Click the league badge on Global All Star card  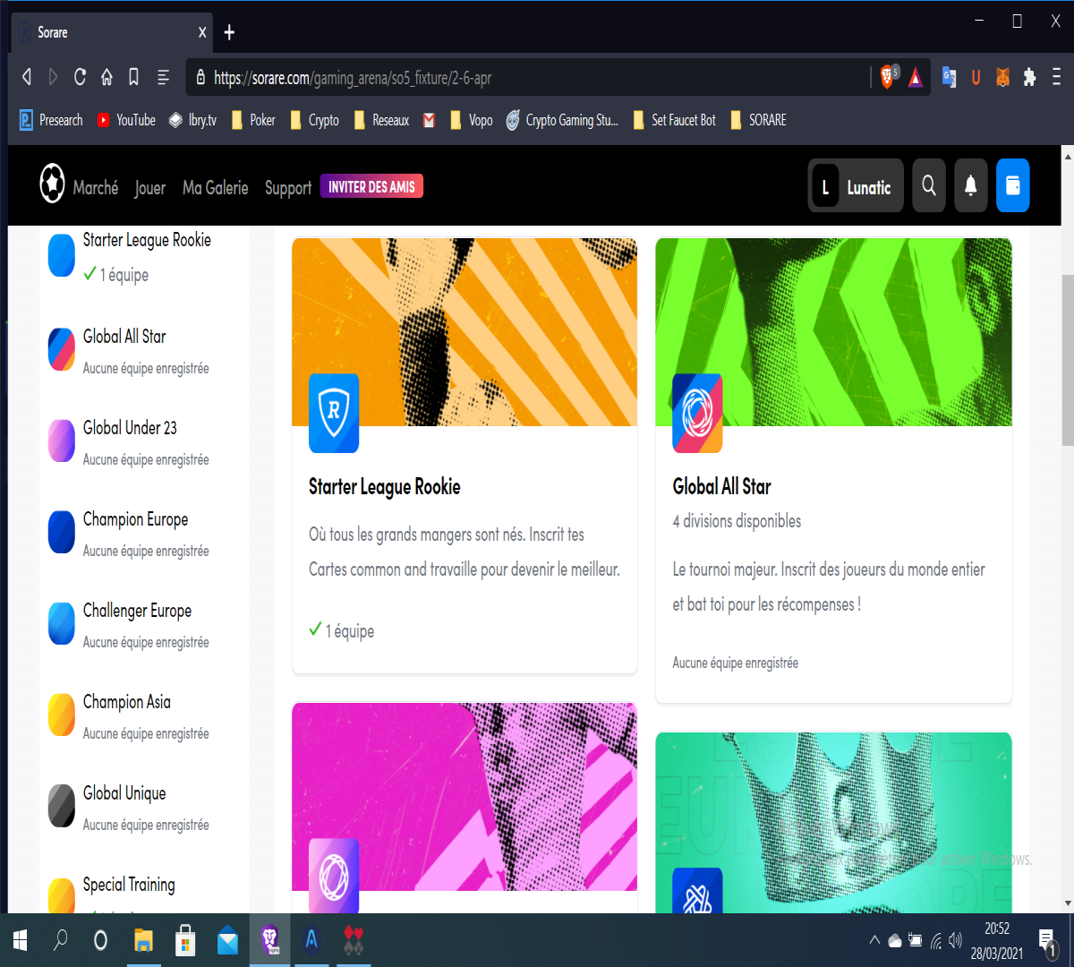click(x=697, y=413)
